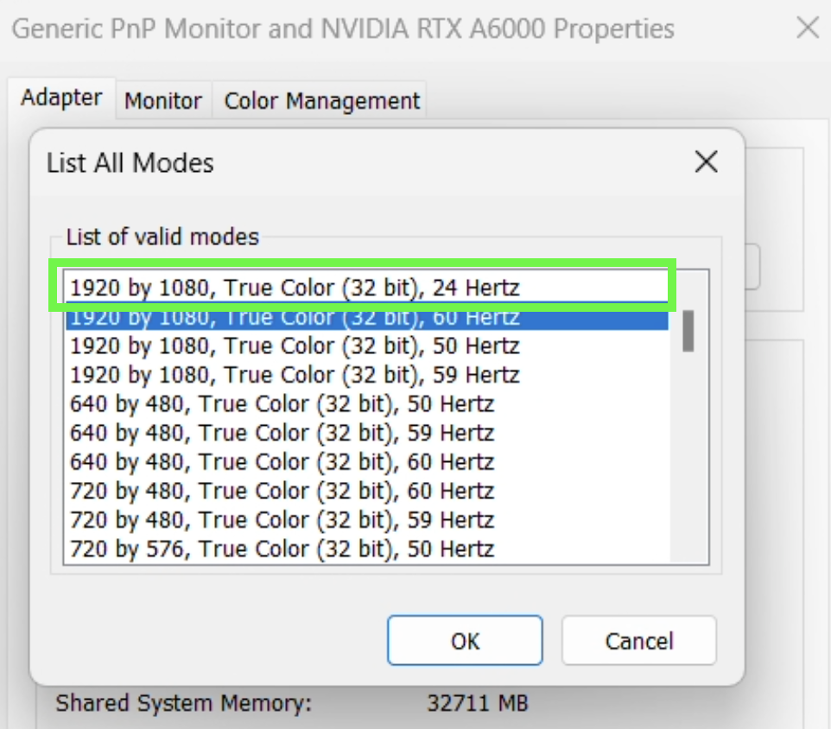Select 720 by 480, 60 Hertz mode
Image resolution: width=831 pixels, height=729 pixels.
tap(282, 491)
